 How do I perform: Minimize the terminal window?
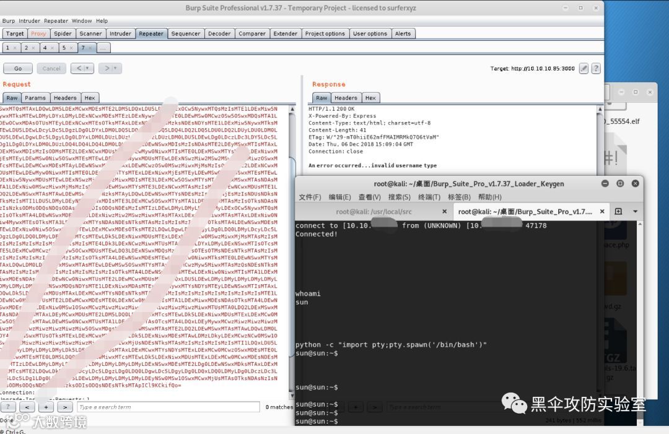click(x=605, y=183)
